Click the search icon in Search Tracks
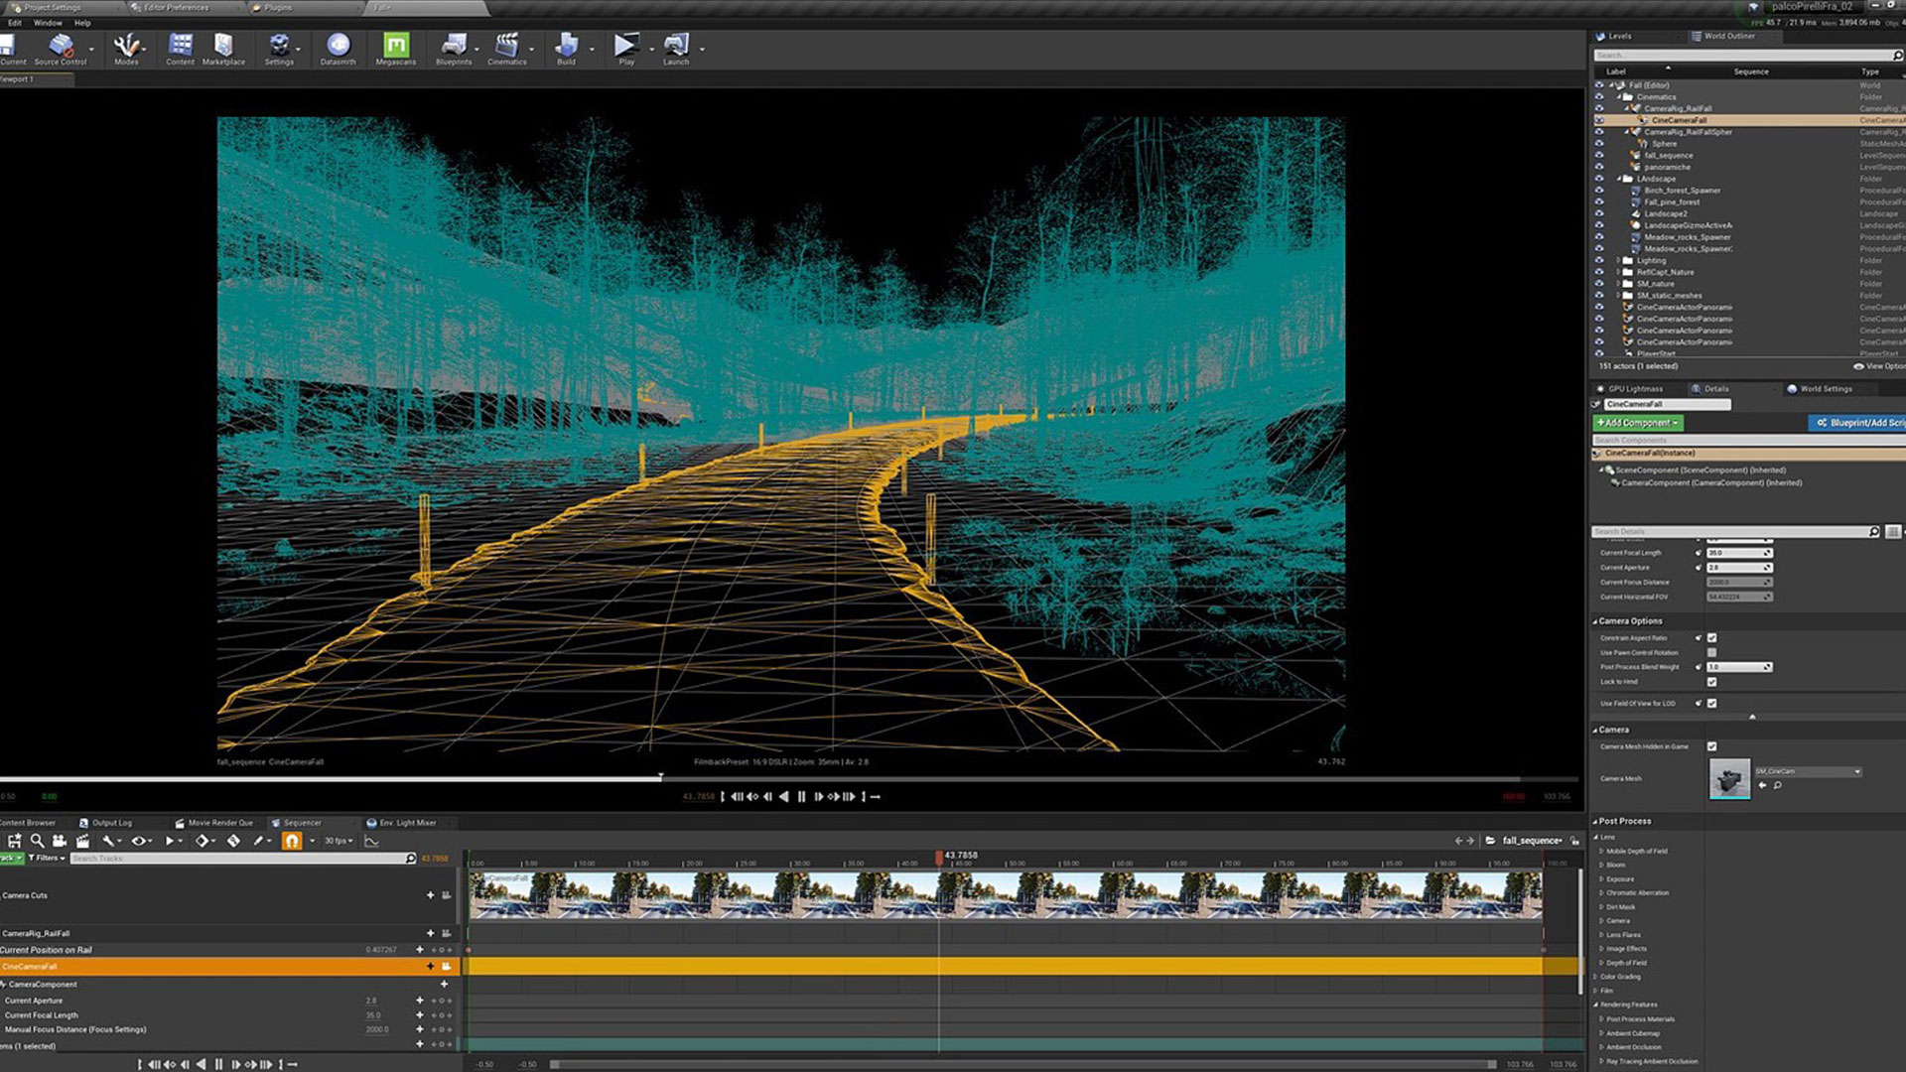The height and width of the screenshot is (1072, 1906). coord(410,859)
